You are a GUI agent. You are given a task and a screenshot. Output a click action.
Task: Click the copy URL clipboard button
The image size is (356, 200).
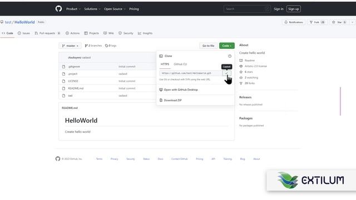pyautogui.click(x=226, y=73)
